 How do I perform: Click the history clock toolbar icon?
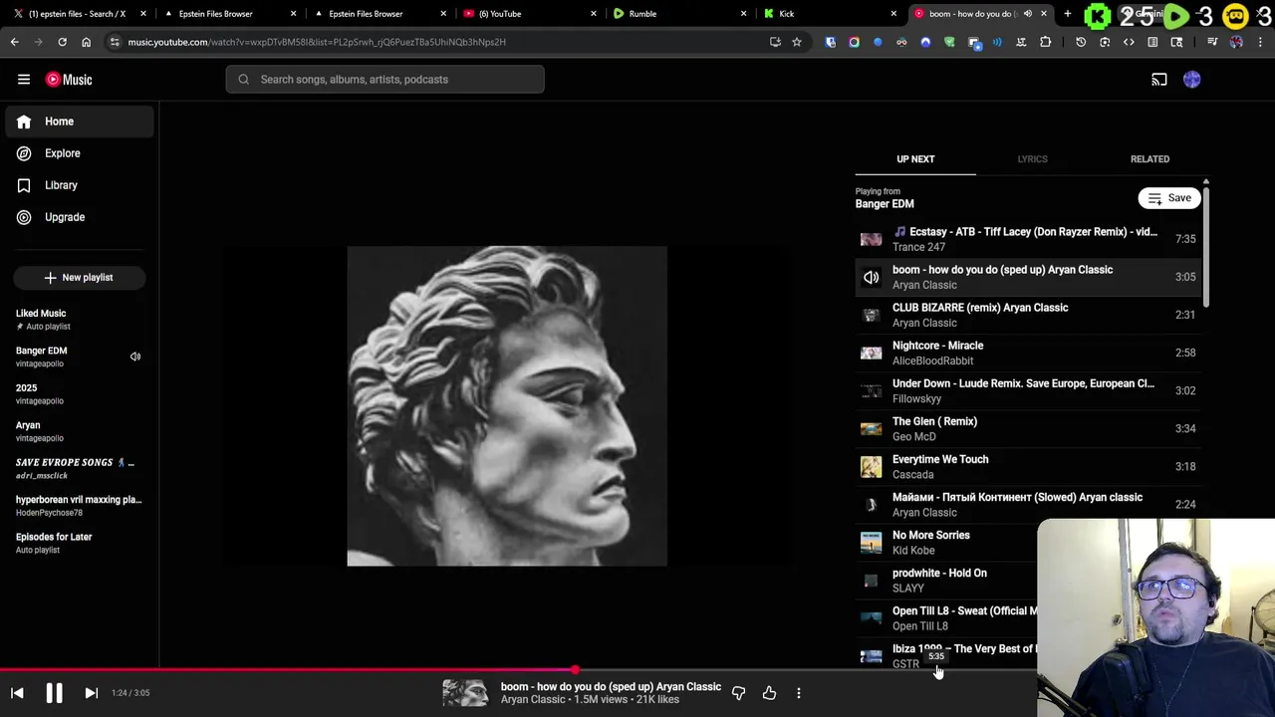pos(1081,42)
